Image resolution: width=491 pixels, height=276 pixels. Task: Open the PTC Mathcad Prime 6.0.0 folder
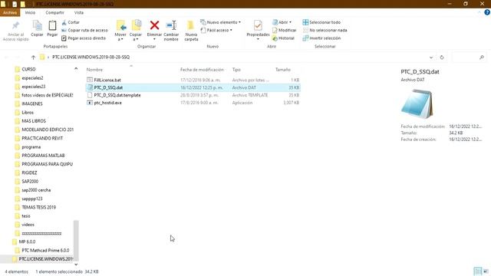(45, 251)
